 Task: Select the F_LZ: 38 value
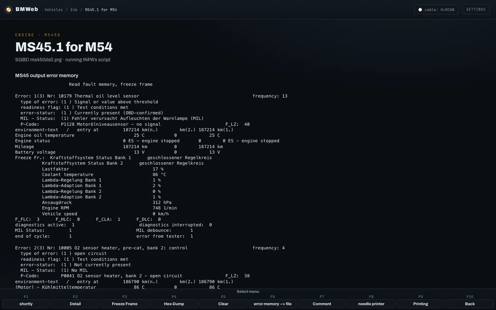pos(238,276)
